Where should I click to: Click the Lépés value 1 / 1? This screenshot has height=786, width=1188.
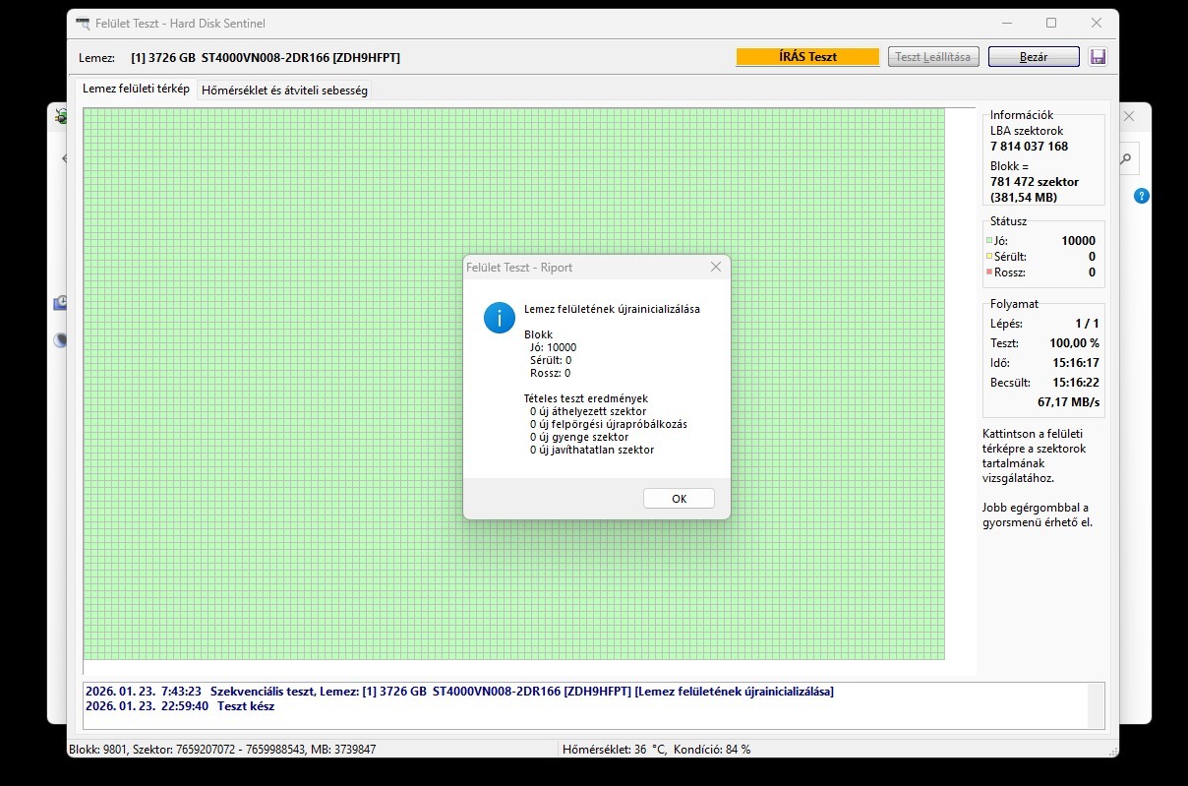coord(1087,324)
